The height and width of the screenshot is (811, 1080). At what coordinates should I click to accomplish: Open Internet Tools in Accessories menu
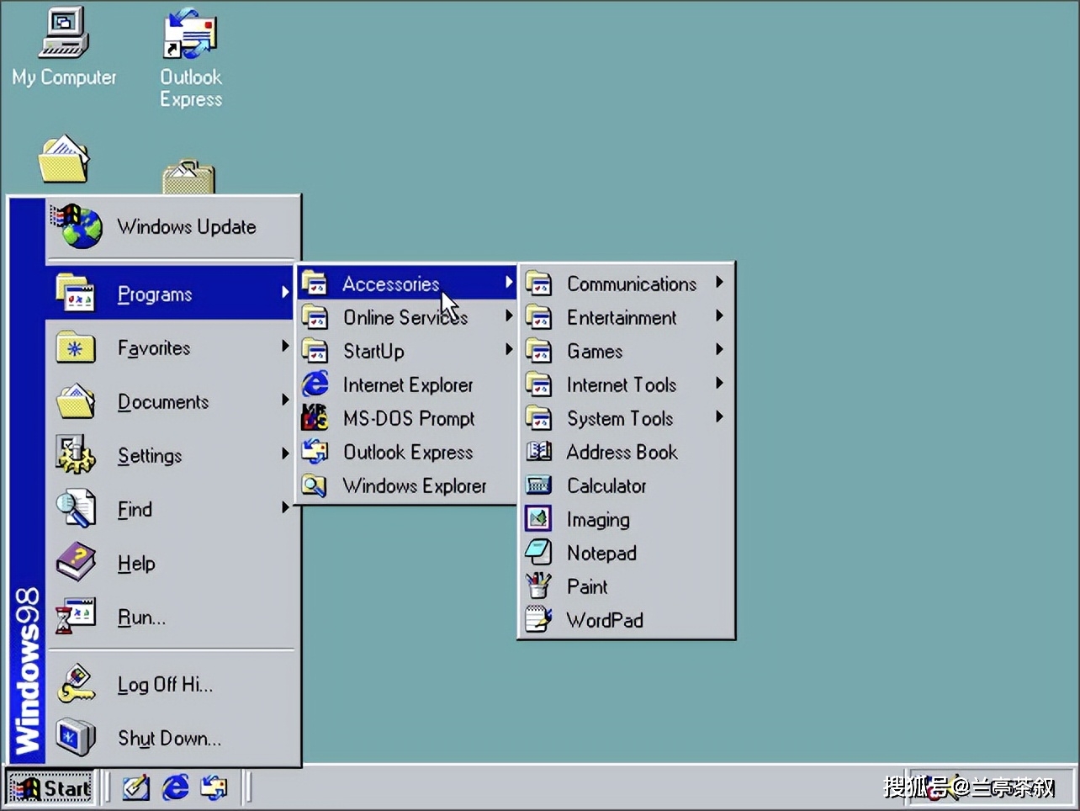pos(627,384)
